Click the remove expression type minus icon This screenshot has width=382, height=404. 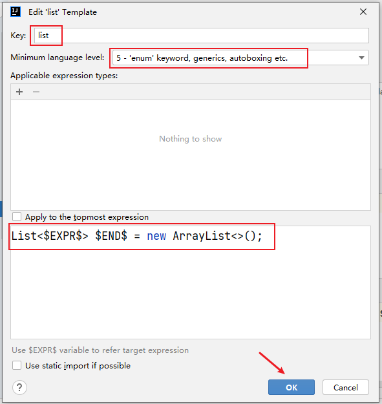point(36,92)
